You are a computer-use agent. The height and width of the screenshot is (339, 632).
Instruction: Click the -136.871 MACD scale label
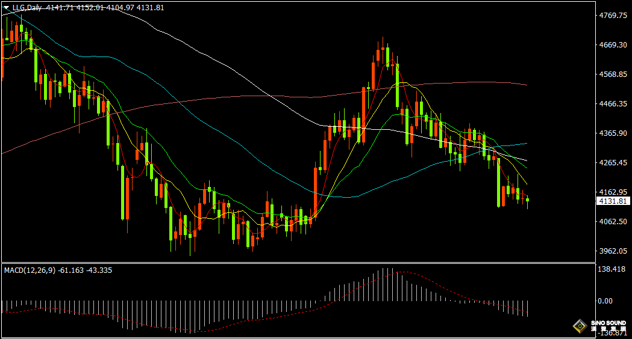click(x=612, y=333)
